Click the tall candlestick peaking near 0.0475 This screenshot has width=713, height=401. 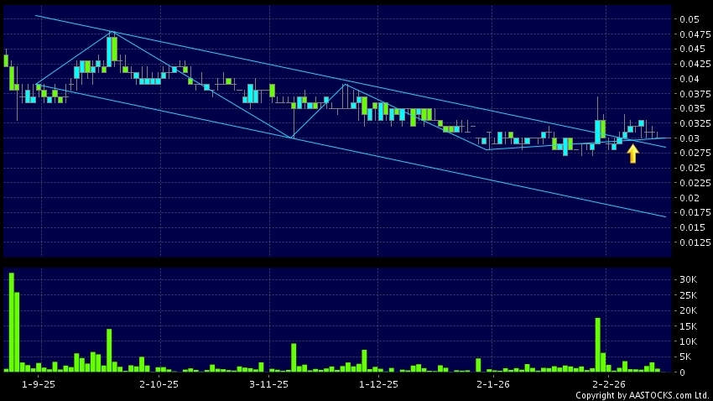111,50
